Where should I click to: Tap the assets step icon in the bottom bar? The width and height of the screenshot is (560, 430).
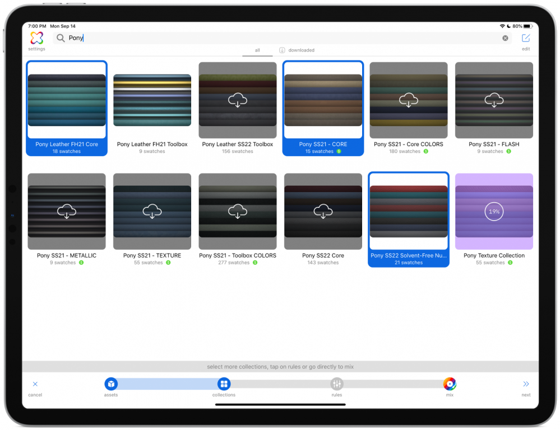pyautogui.click(x=110, y=384)
